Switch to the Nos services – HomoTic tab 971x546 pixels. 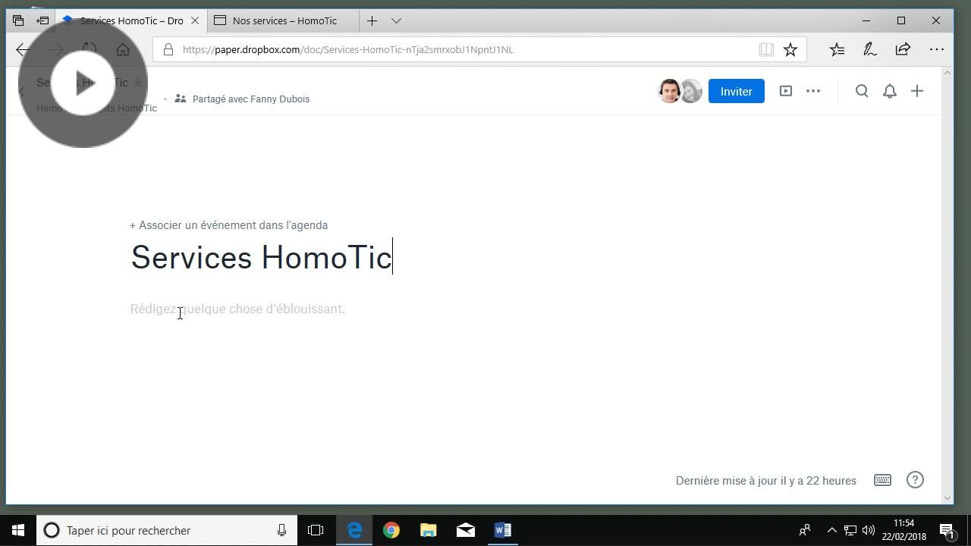(284, 20)
